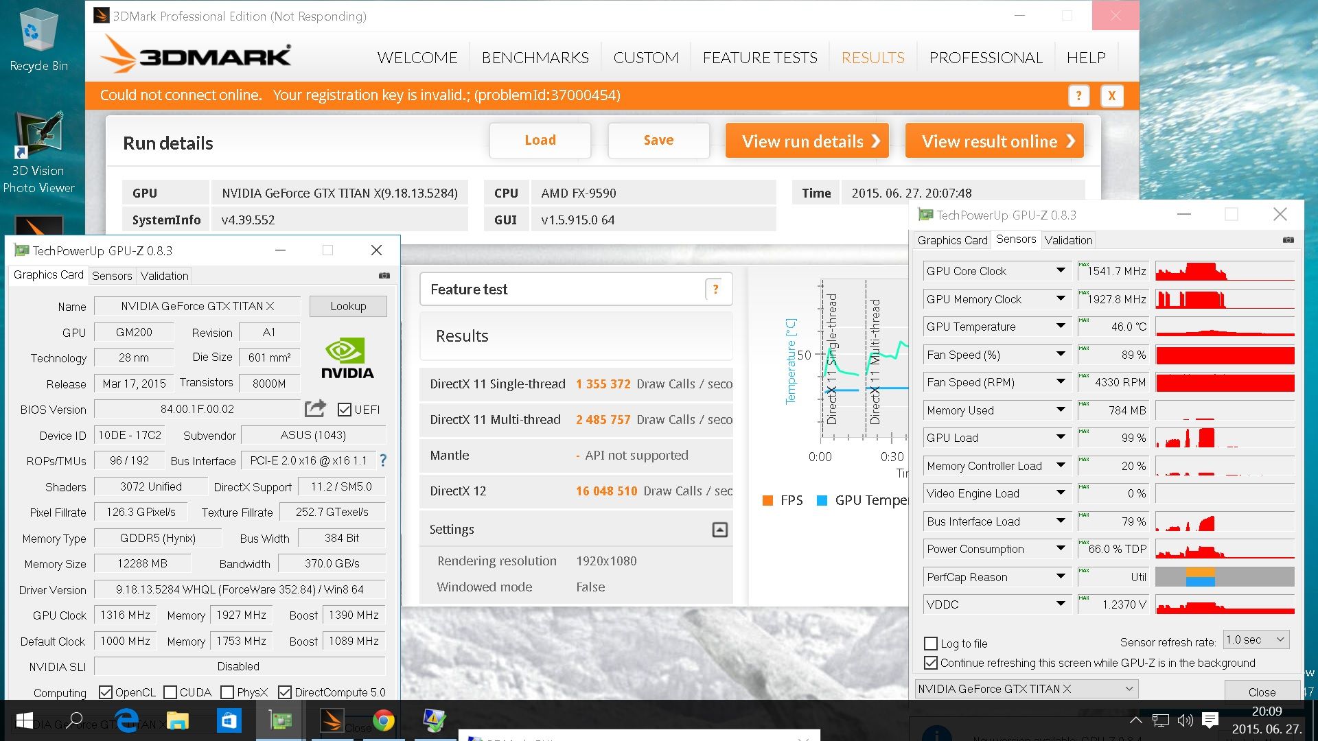Click Lookup button in GPU-Z
The image size is (1318, 741).
coord(348,306)
